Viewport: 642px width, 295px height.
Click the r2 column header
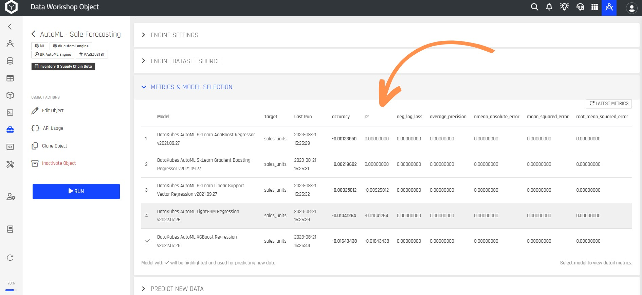pos(367,117)
